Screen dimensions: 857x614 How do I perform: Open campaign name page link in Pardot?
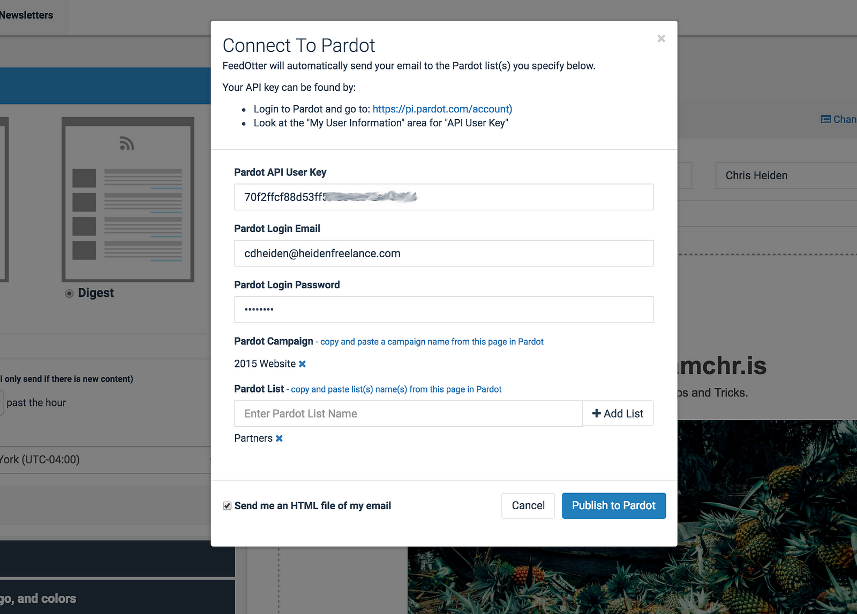tap(432, 342)
